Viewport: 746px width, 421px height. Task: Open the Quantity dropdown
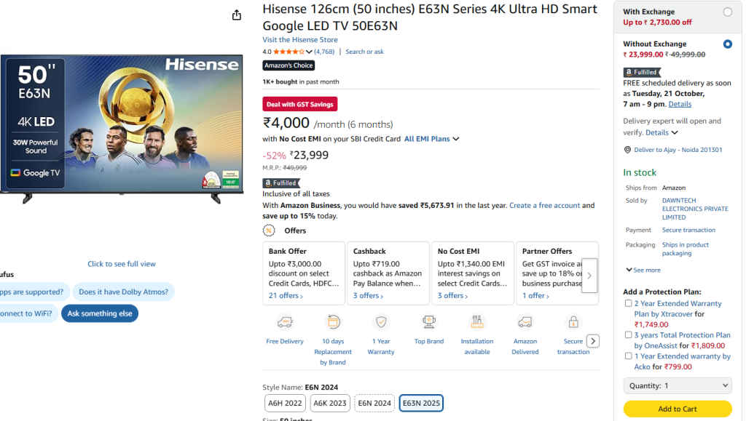[x=677, y=385]
